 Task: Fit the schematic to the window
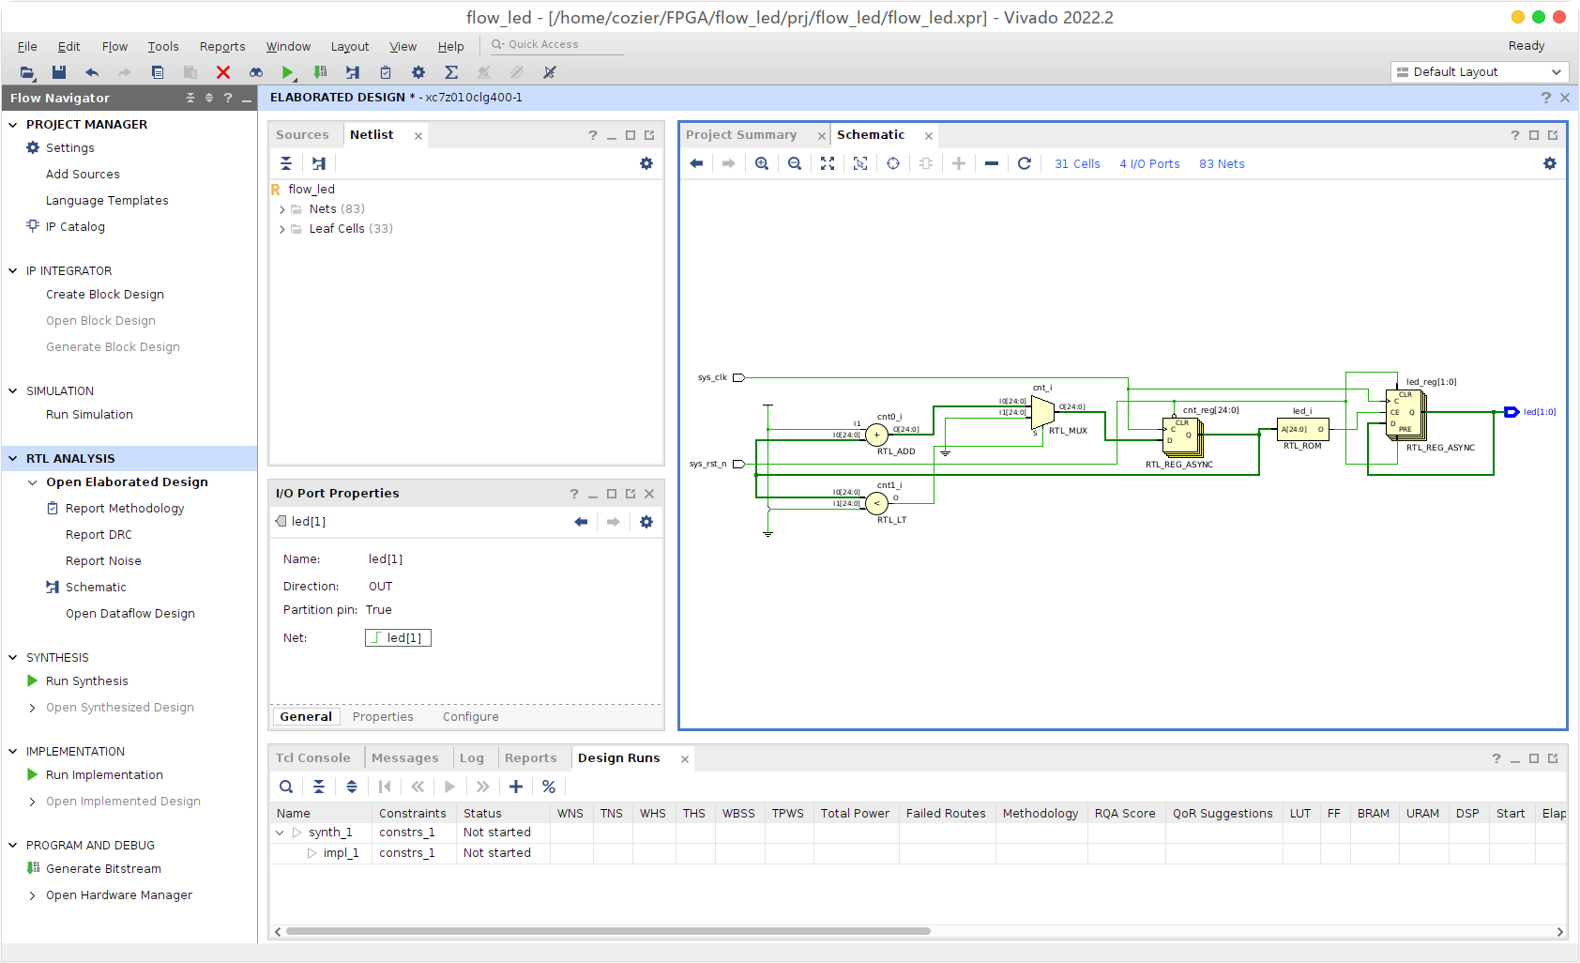[x=828, y=163]
